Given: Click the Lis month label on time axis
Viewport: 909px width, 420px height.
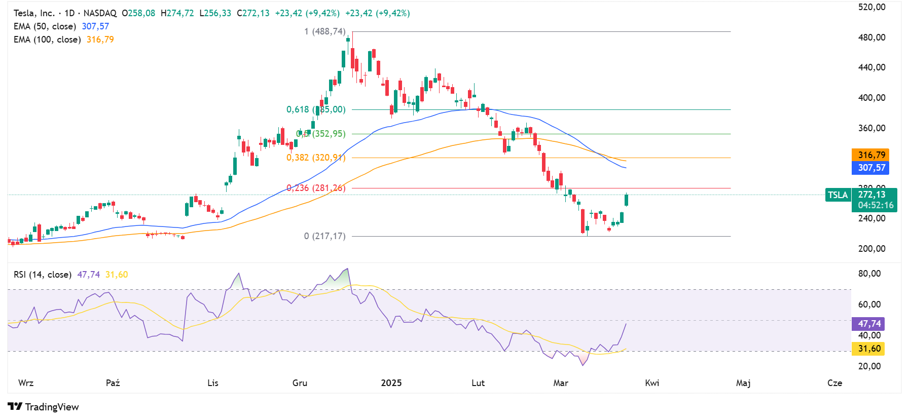Looking at the screenshot, I should [x=213, y=383].
